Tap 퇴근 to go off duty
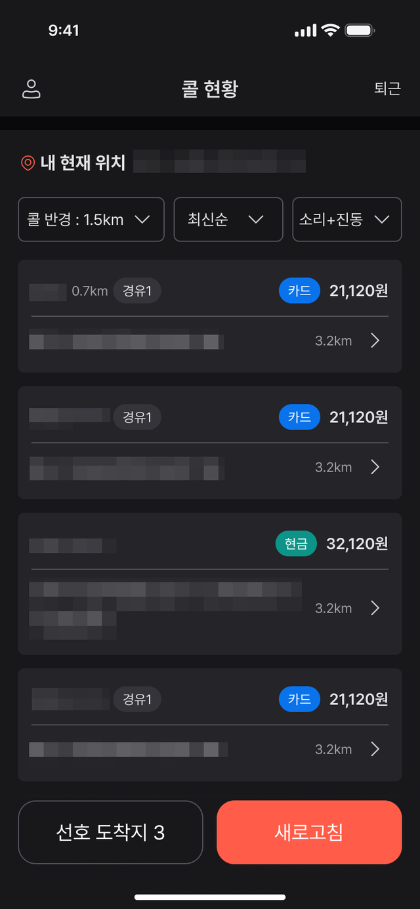 pos(387,89)
